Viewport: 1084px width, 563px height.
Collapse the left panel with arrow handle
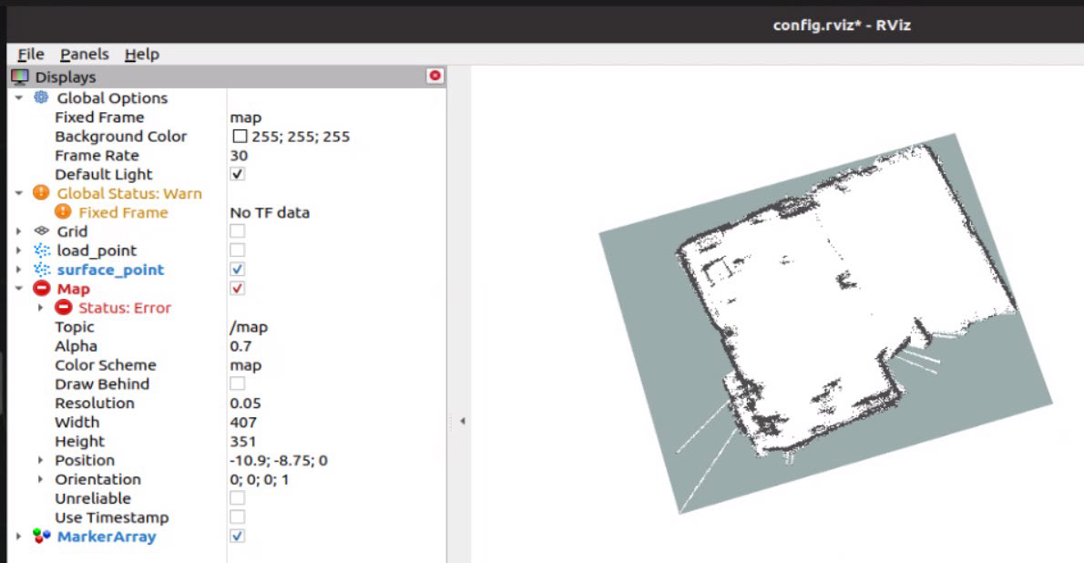coord(463,421)
